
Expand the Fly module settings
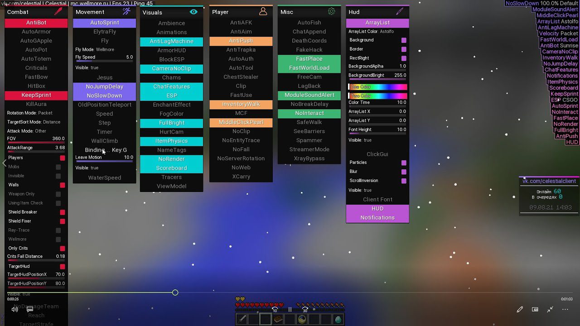coord(105,41)
